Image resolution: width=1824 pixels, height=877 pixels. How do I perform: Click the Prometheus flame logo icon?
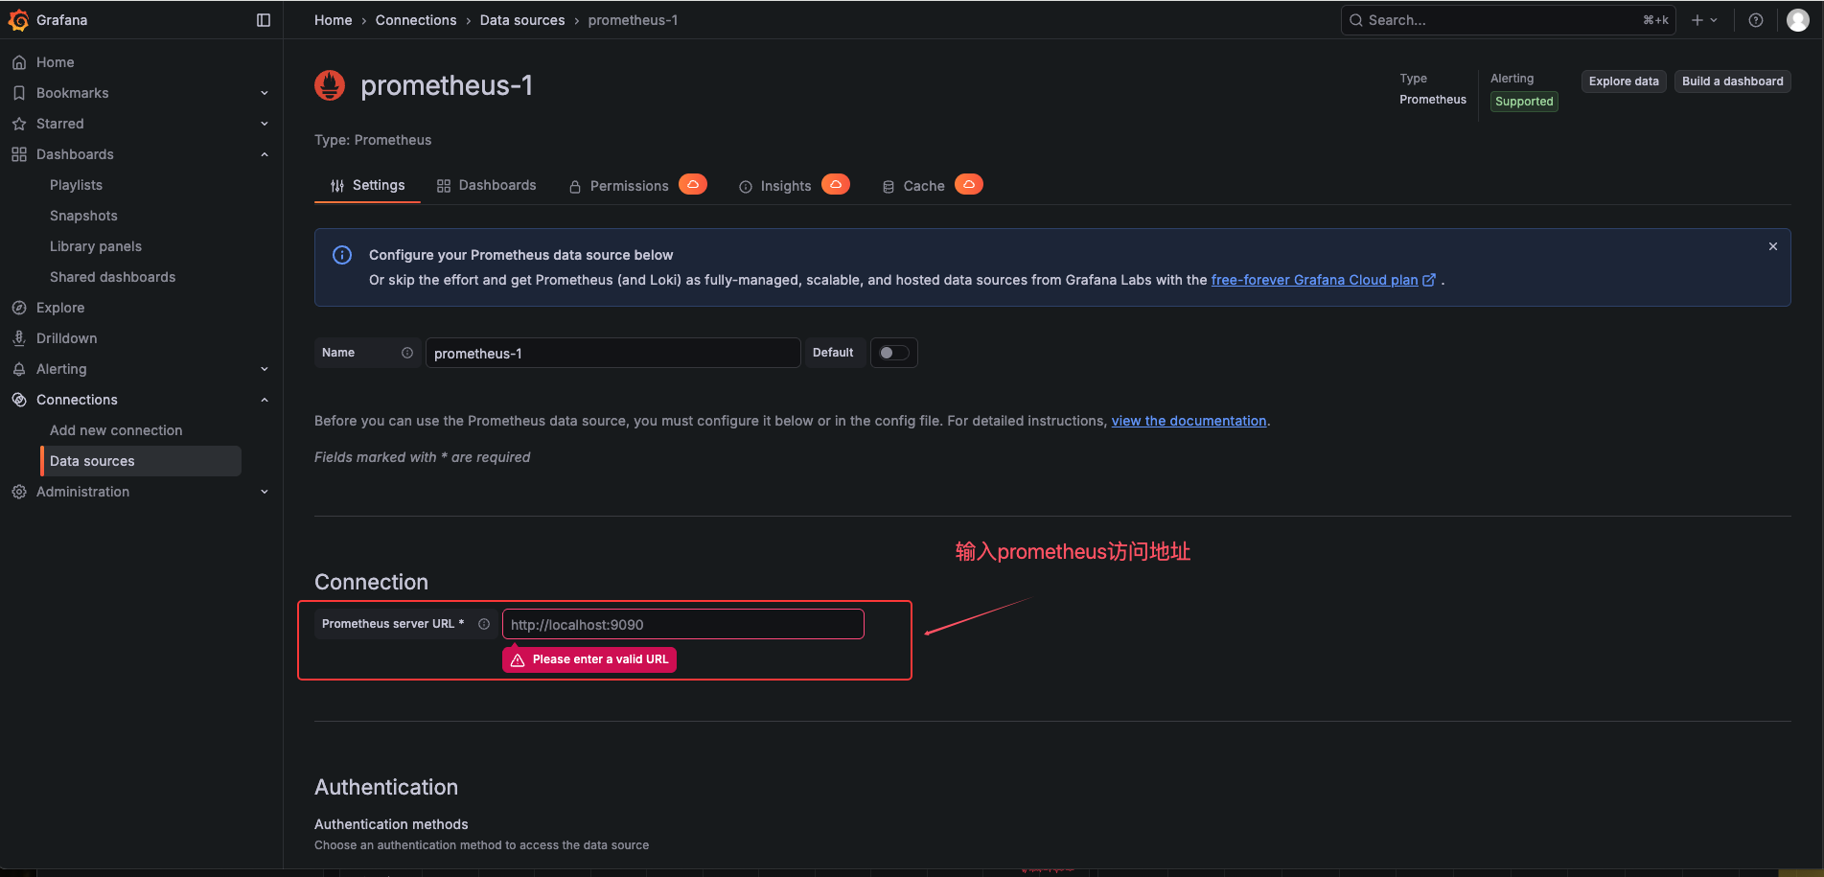330,85
